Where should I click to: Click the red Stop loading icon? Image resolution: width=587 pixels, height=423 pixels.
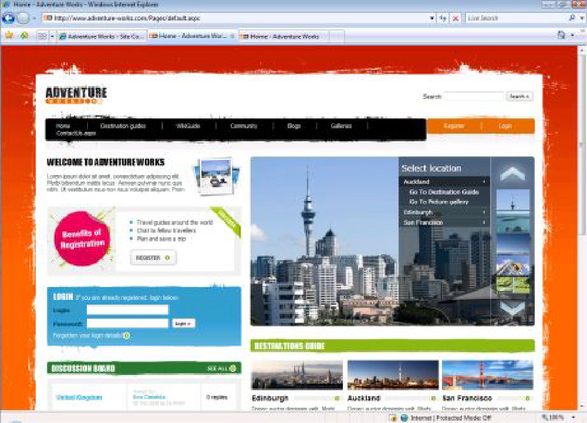(x=456, y=18)
